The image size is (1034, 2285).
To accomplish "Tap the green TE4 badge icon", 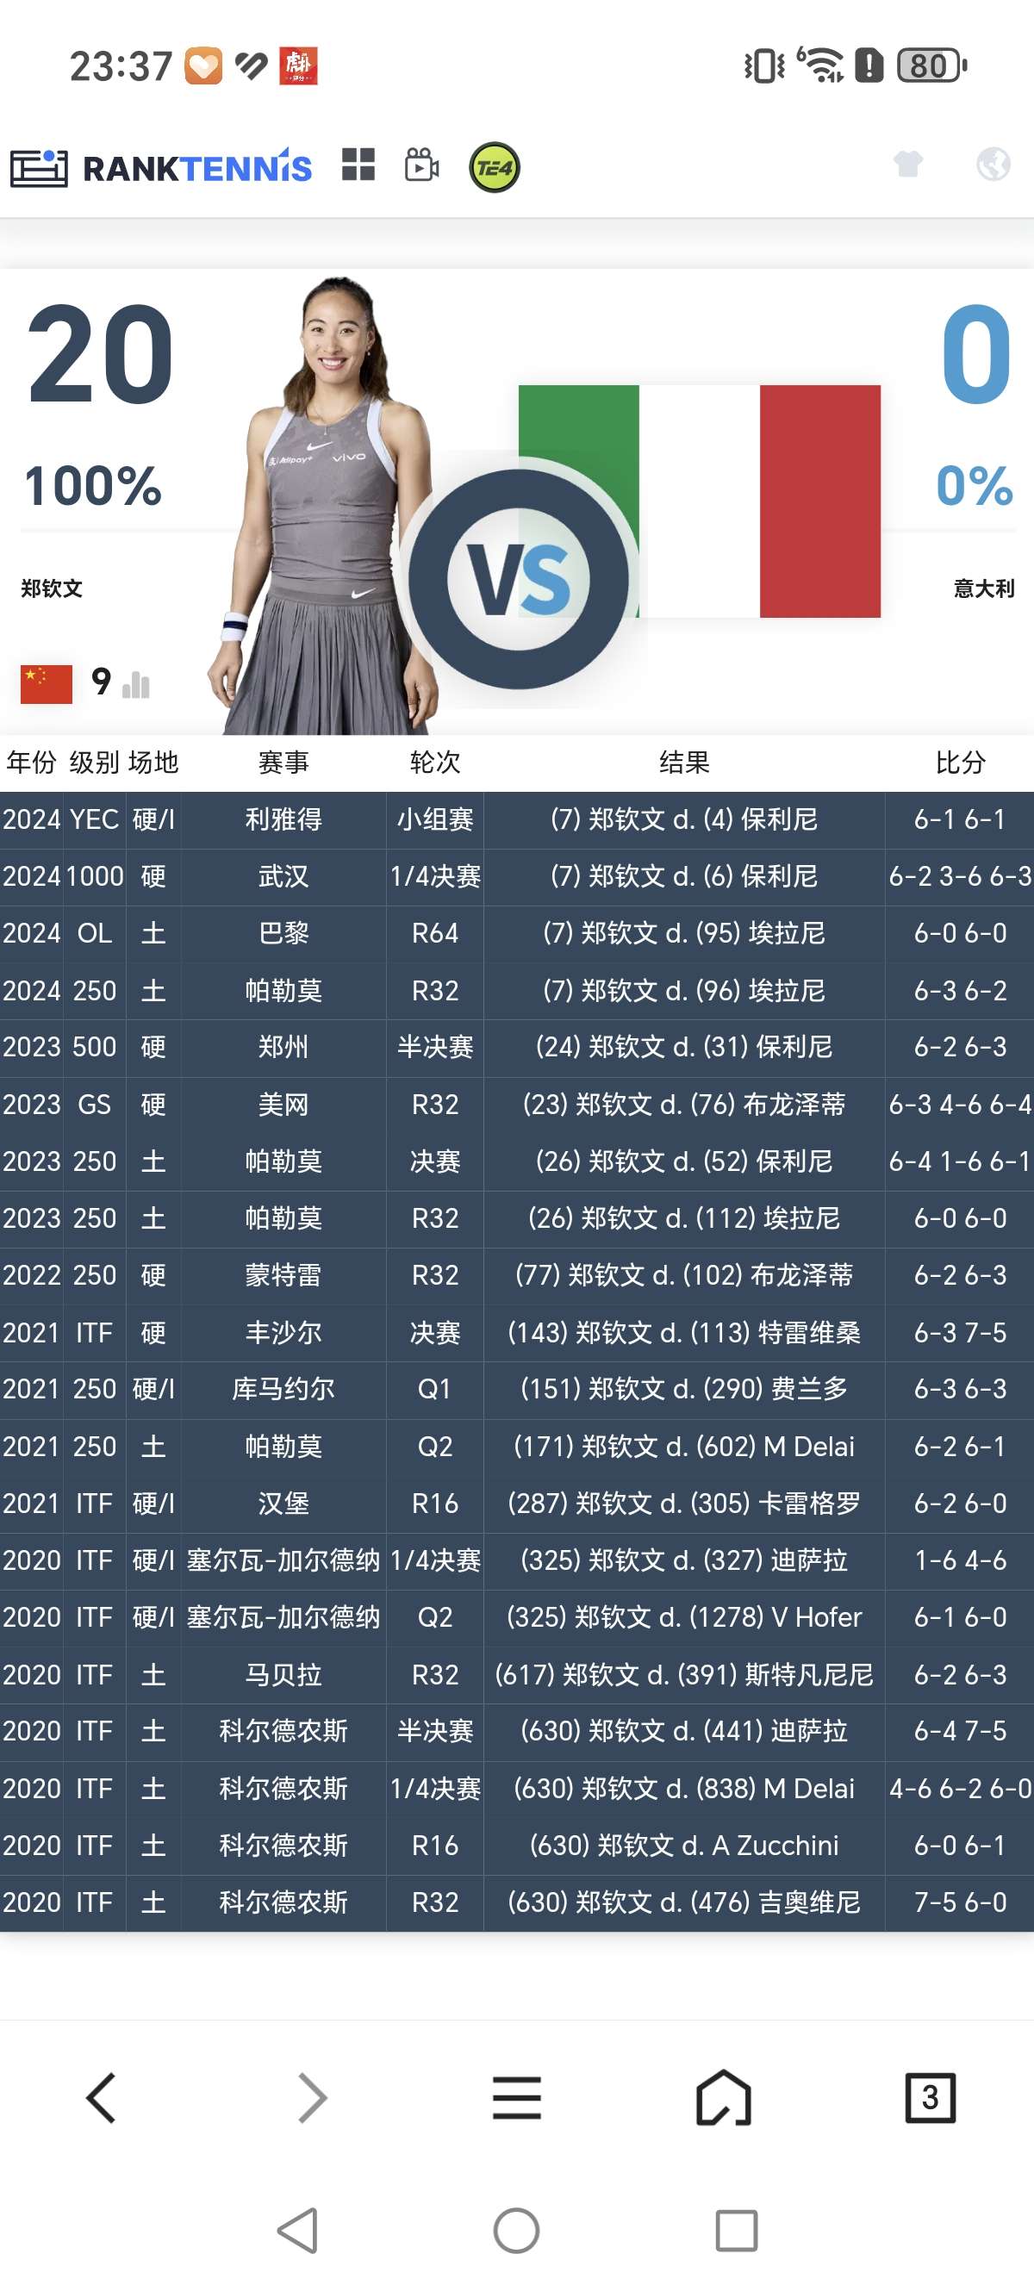I will point(494,167).
